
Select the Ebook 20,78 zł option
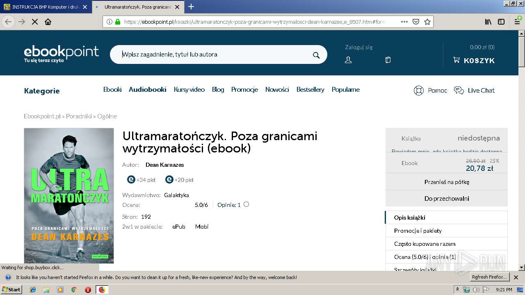coord(447,163)
